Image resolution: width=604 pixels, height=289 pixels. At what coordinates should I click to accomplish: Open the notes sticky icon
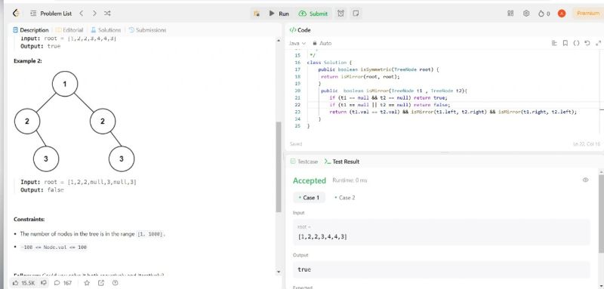356,14
